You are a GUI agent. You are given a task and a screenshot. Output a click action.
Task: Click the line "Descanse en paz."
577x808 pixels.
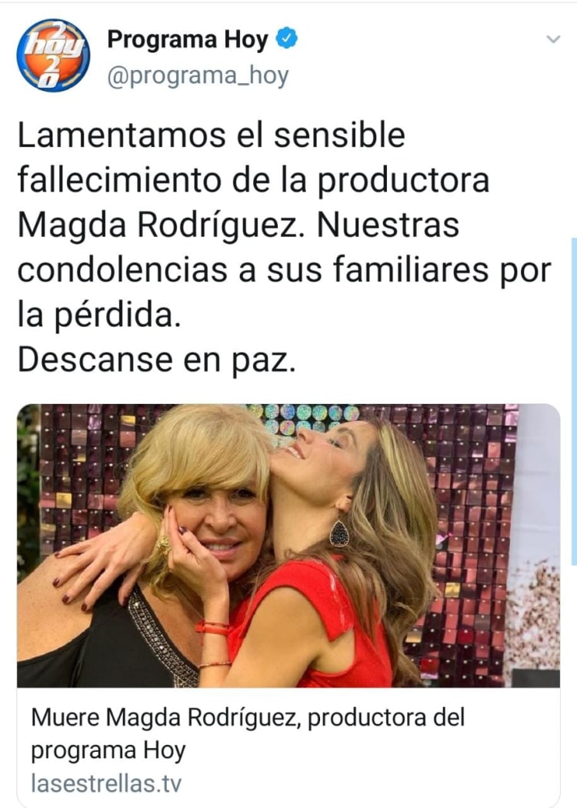(157, 359)
